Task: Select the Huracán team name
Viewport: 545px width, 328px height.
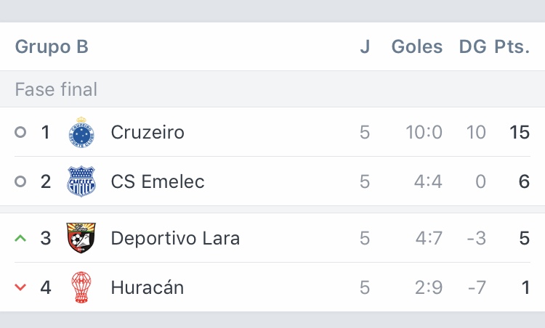Action: pyautogui.click(x=148, y=287)
